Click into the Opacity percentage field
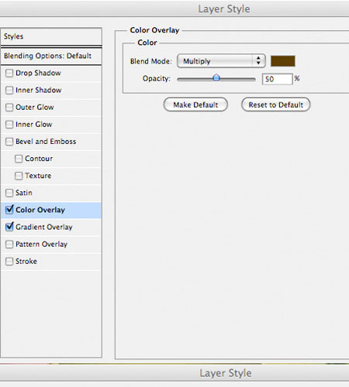 (x=277, y=79)
